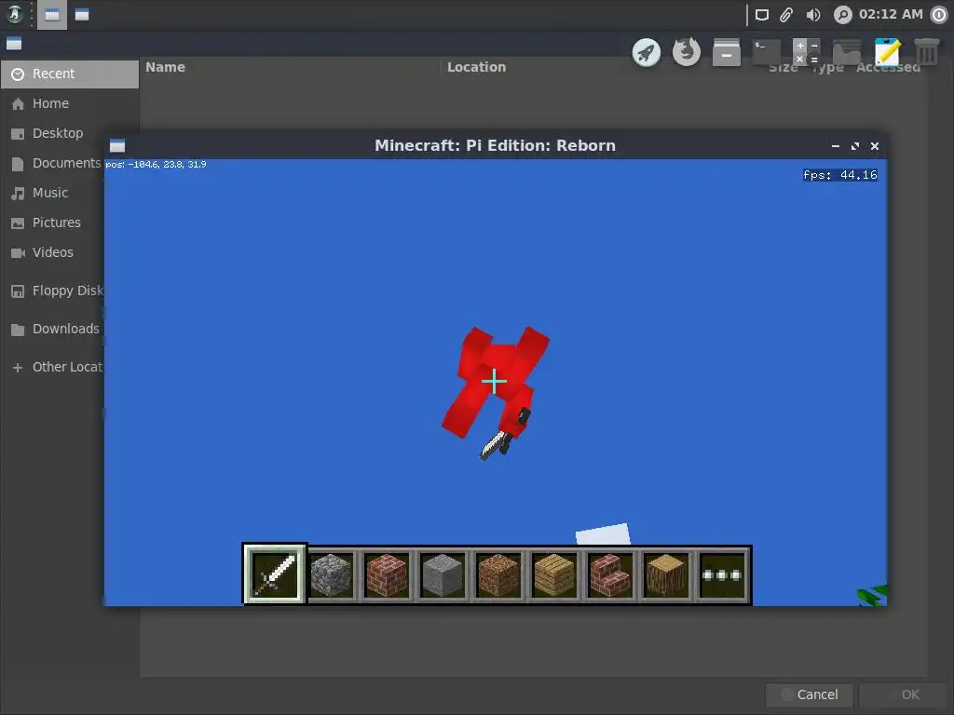Click the 02:12 AM clock
954x715 pixels.
(x=891, y=14)
